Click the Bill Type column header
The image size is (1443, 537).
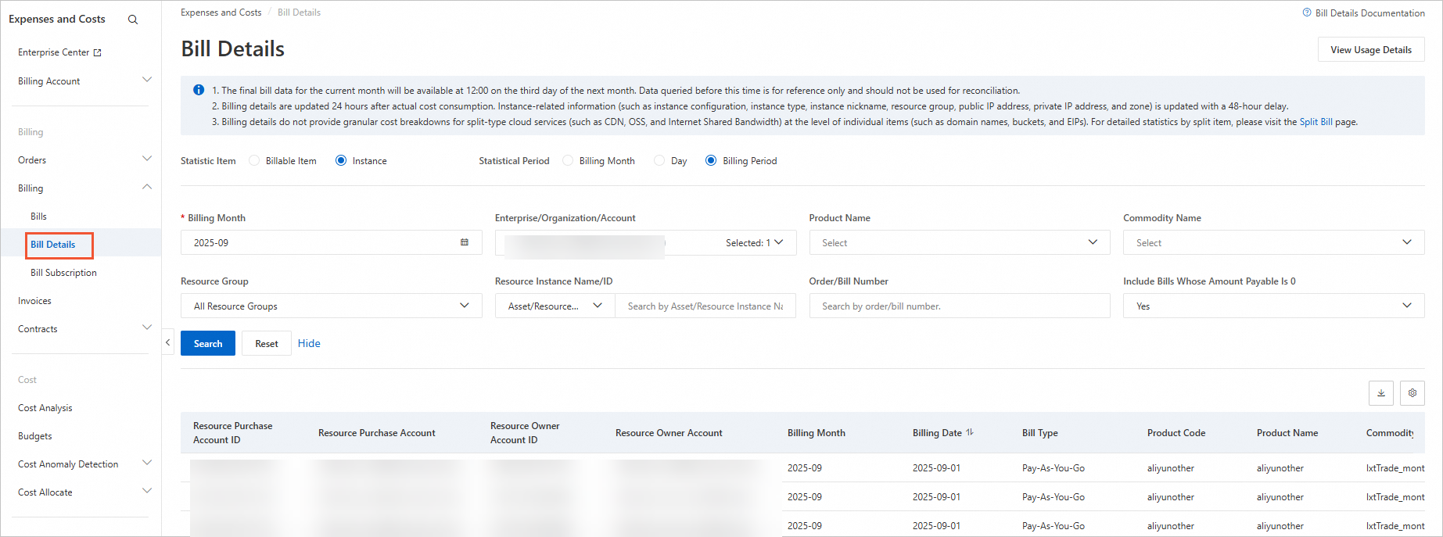tap(1039, 433)
